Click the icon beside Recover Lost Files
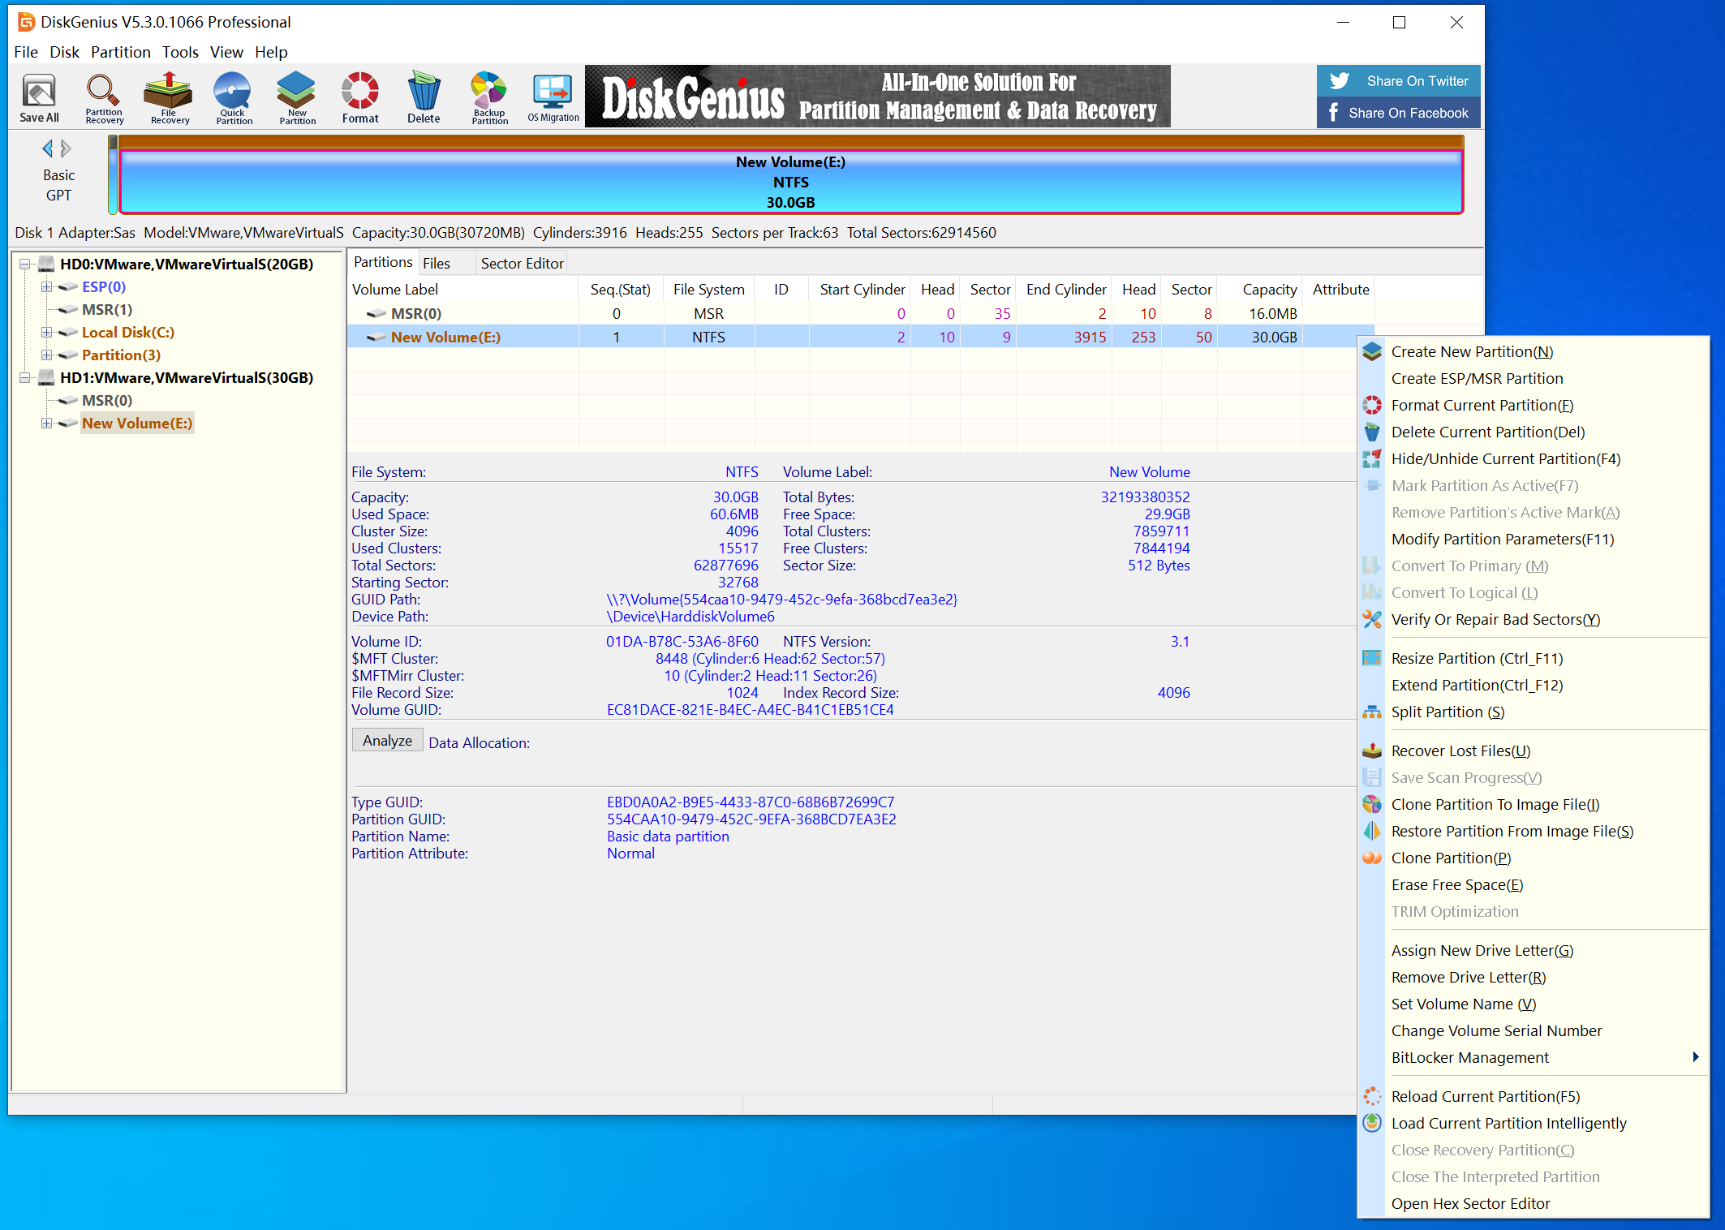The image size is (1725, 1230). (1372, 750)
